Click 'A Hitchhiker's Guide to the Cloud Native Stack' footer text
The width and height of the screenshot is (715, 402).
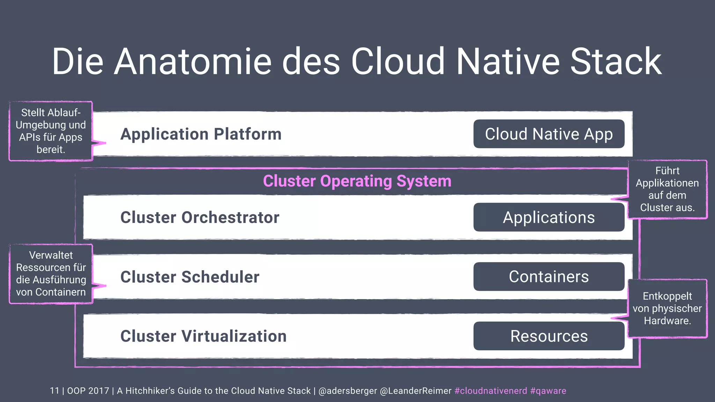[x=214, y=391]
